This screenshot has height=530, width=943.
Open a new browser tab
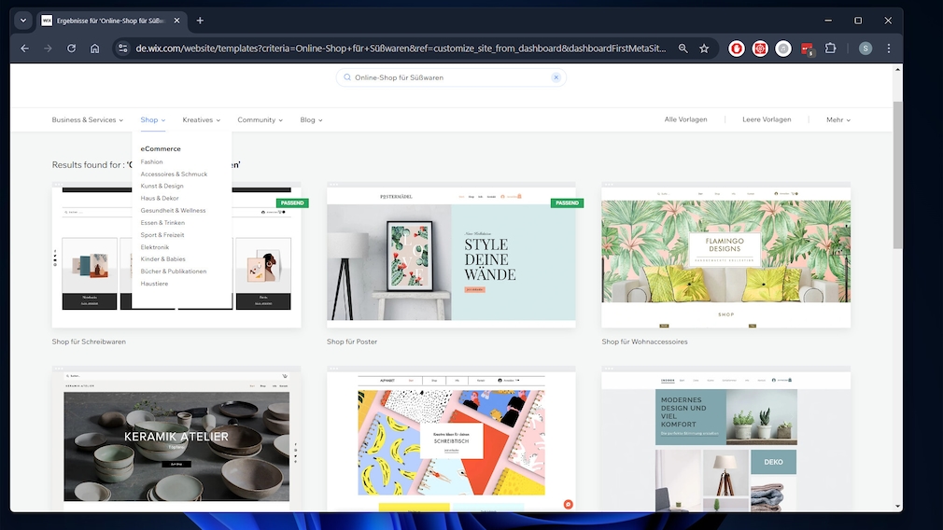(x=200, y=21)
